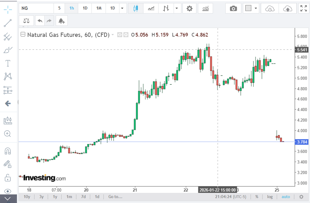Click the NG symbol input field
Screen dimensions: 310x203
(36, 8)
